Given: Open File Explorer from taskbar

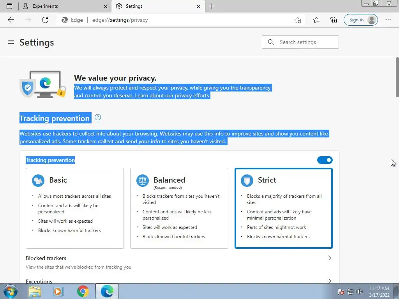Looking at the screenshot, I should click(x=35, y=292).
